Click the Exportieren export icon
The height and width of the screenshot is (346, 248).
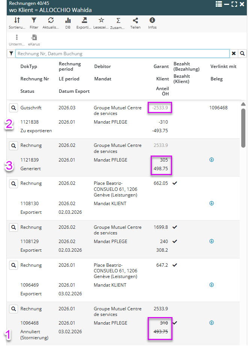coord(84,21)
